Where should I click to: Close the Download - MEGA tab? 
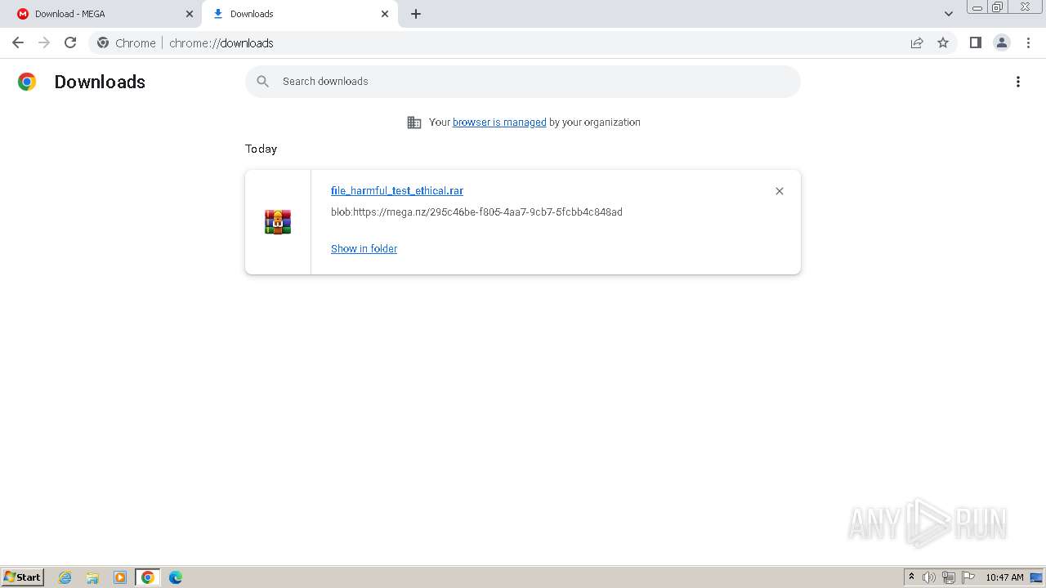pyautogui.click(x=190, y=14)
